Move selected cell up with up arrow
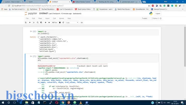 (45, 23)
